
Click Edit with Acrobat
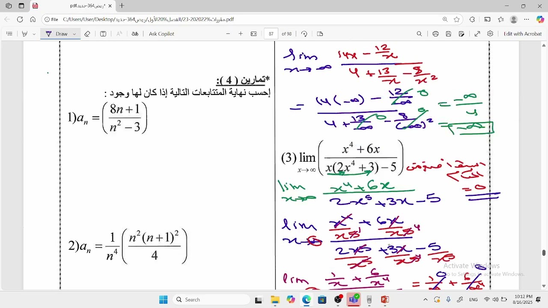pyautogui.click(x=523, y=34)
